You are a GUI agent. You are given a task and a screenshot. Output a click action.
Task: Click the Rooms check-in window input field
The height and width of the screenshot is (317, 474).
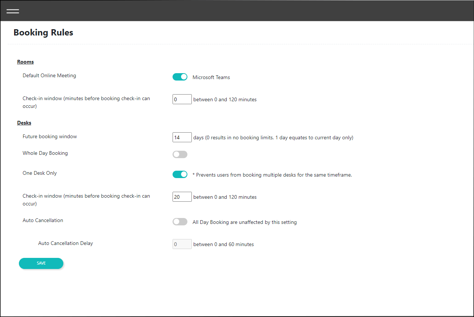point(182,99)
